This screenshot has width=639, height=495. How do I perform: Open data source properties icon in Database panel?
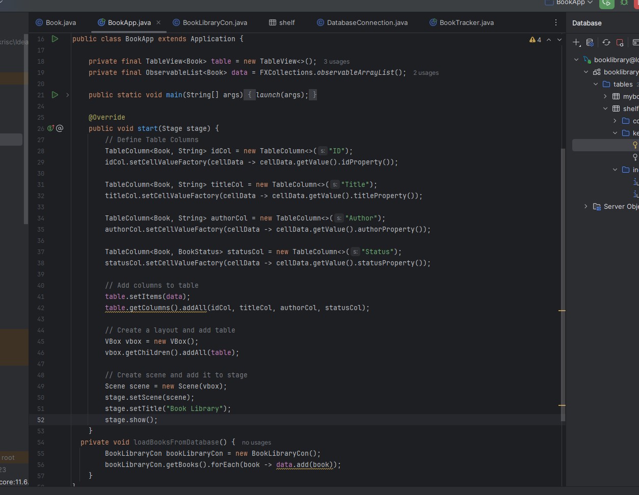589,43
